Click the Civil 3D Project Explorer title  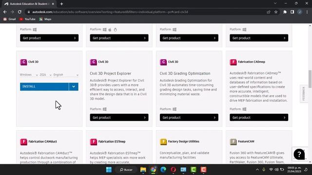111,73
